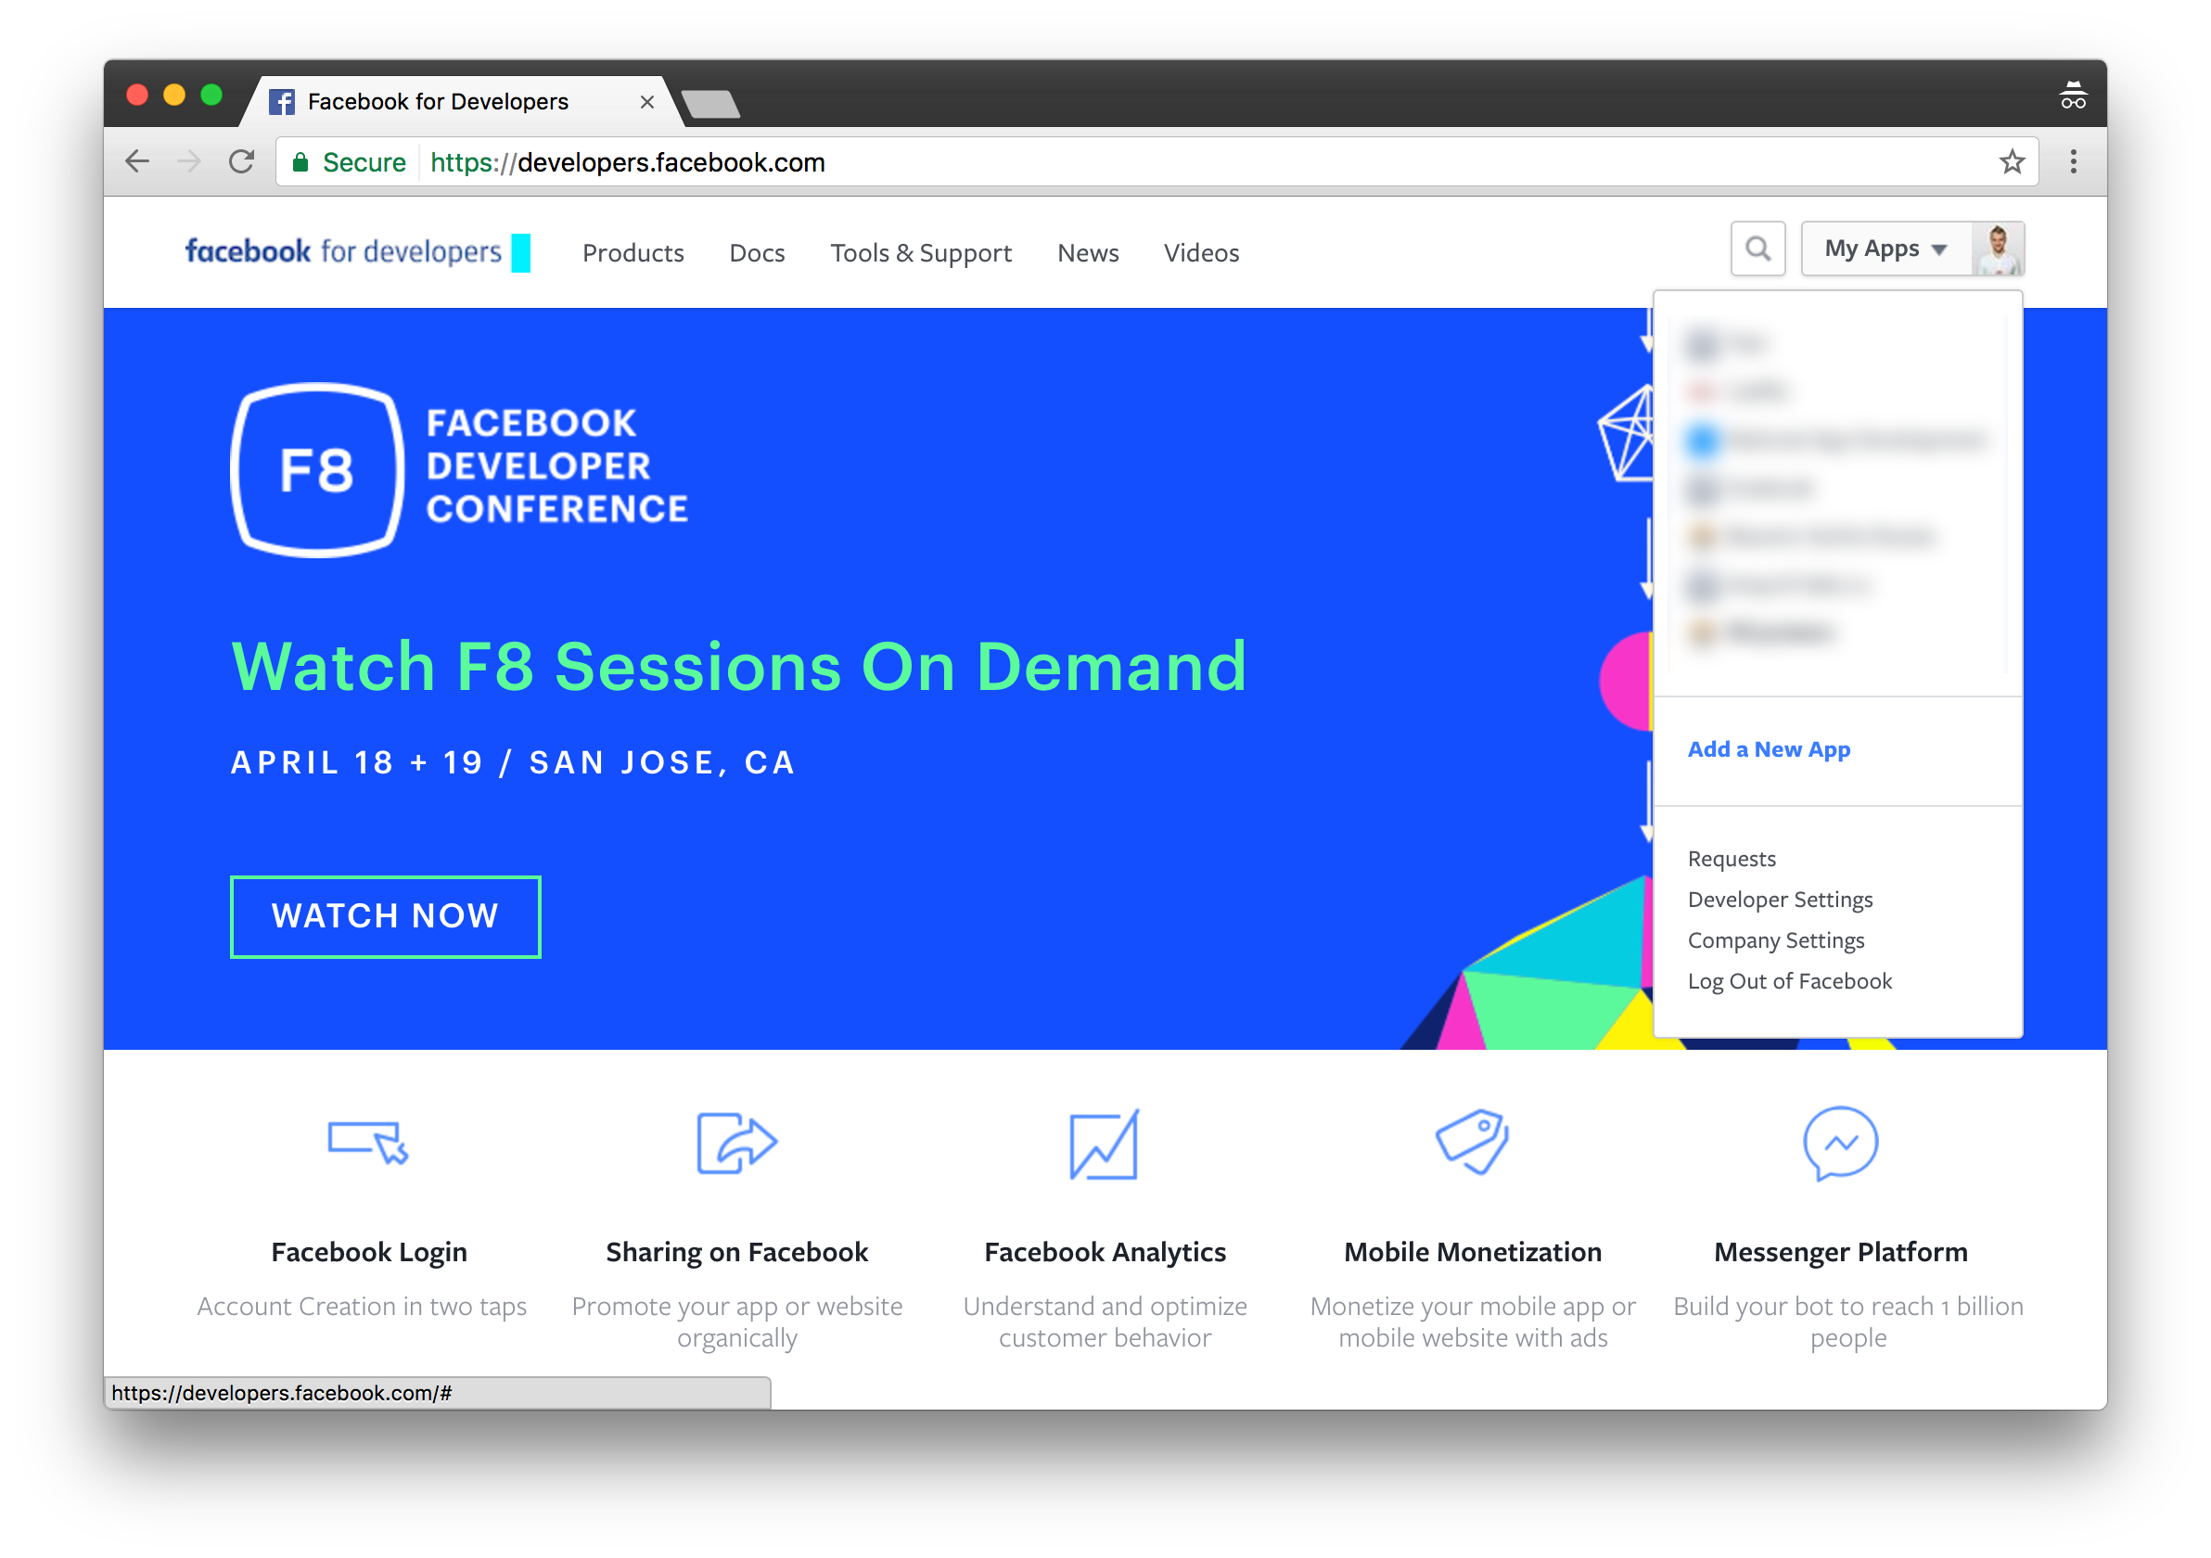Open Chrome's three-dot menu

pos(2074,161)
